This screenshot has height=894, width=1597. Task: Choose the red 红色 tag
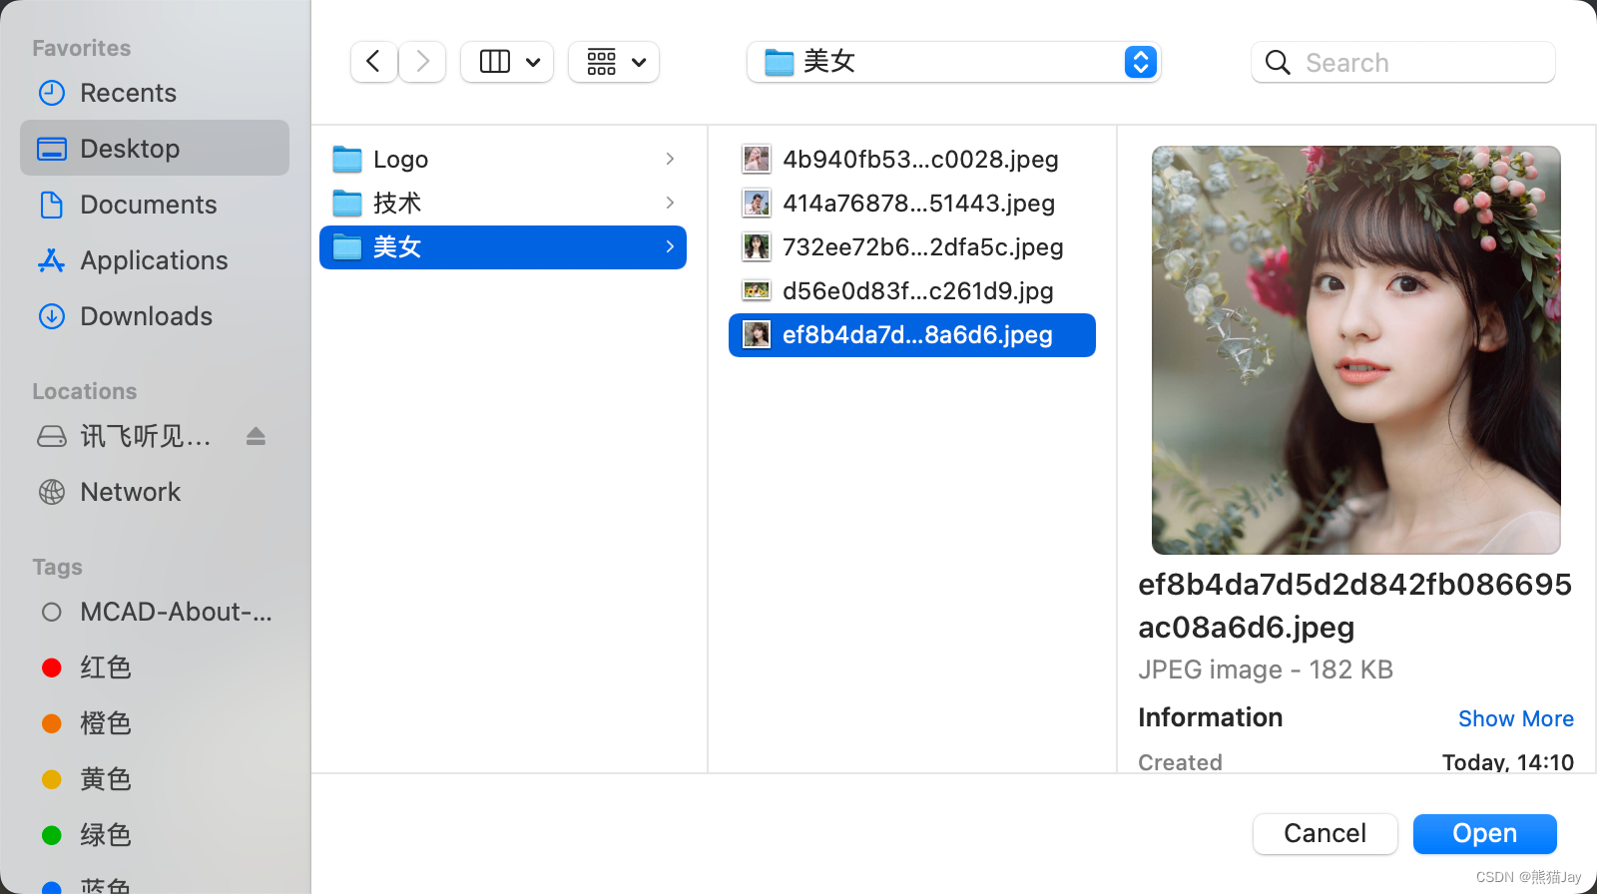click(x=105, y=668)
